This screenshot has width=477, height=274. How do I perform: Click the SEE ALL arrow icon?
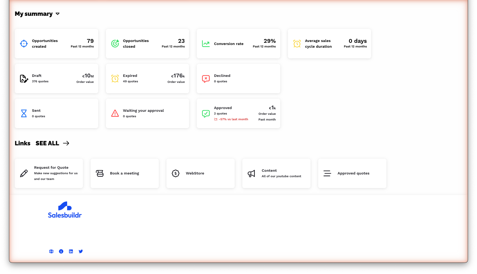click(66, 143)
